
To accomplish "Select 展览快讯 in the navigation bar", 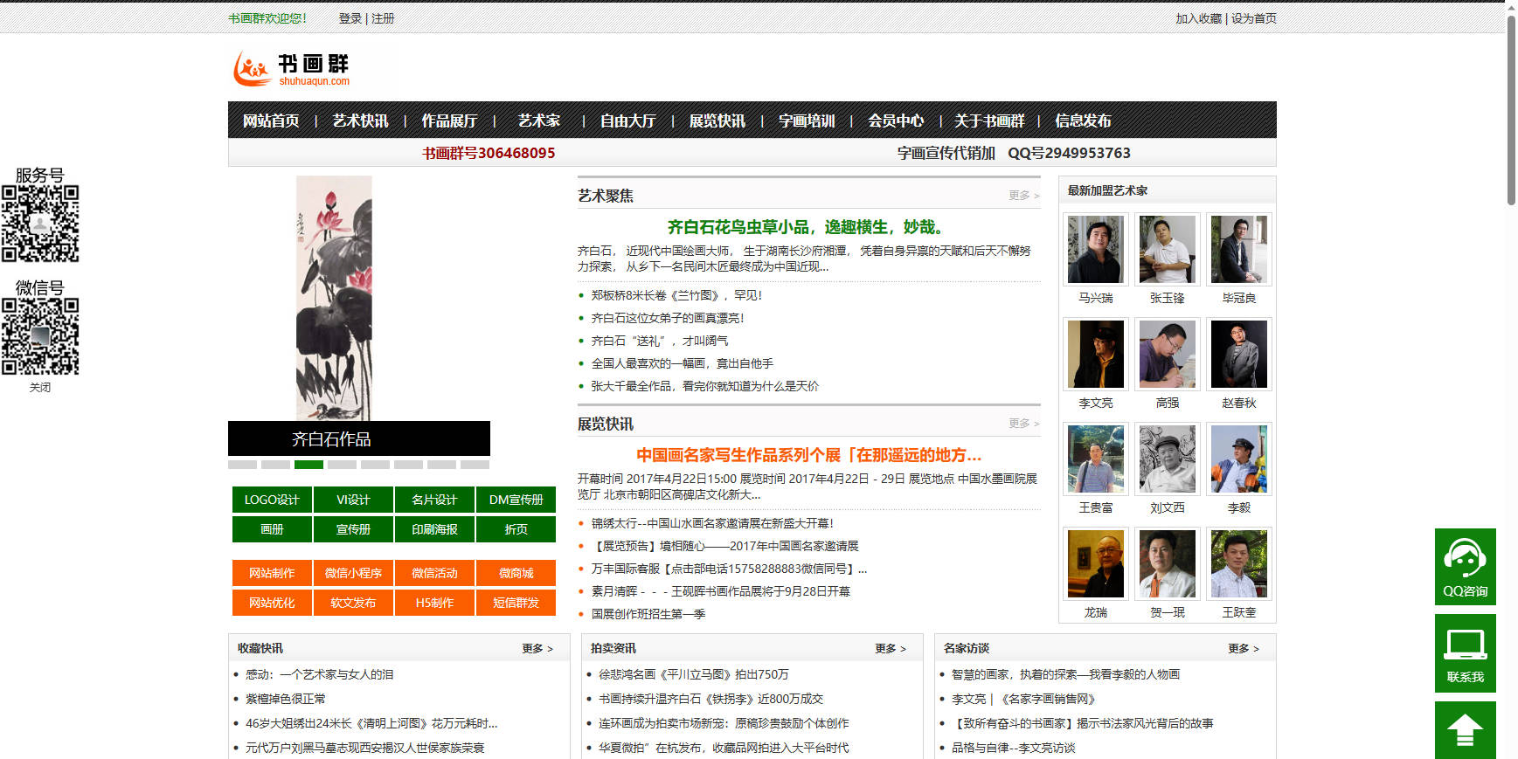I will click(x=717, y=121).
